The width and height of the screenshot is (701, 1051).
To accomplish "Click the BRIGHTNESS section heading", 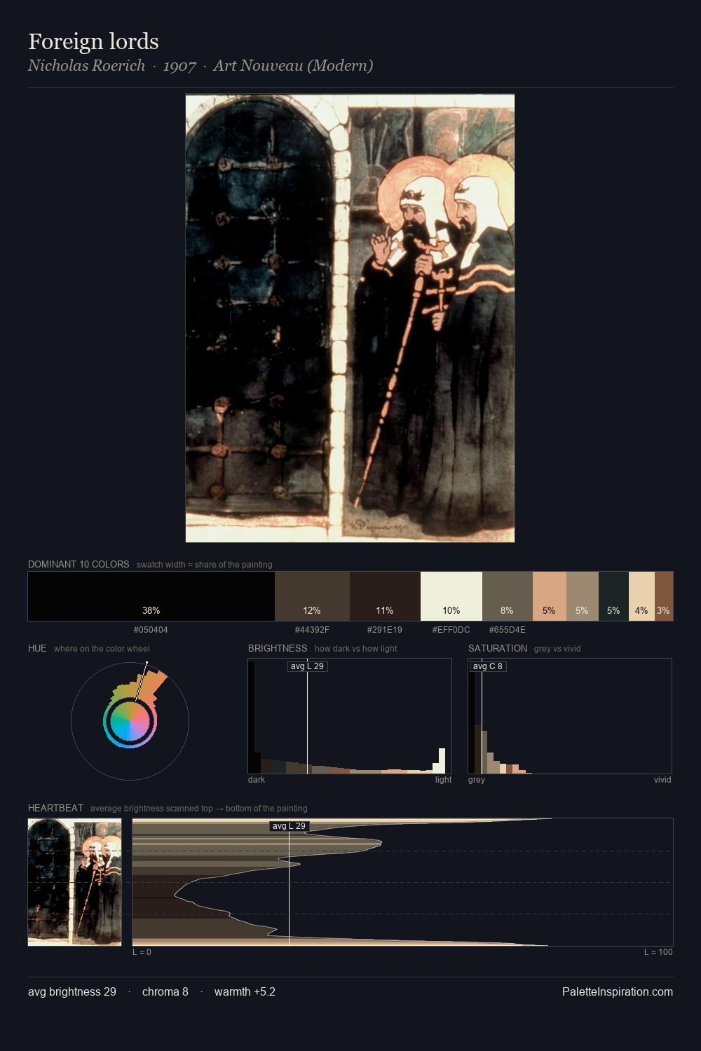I will [278, 648].
